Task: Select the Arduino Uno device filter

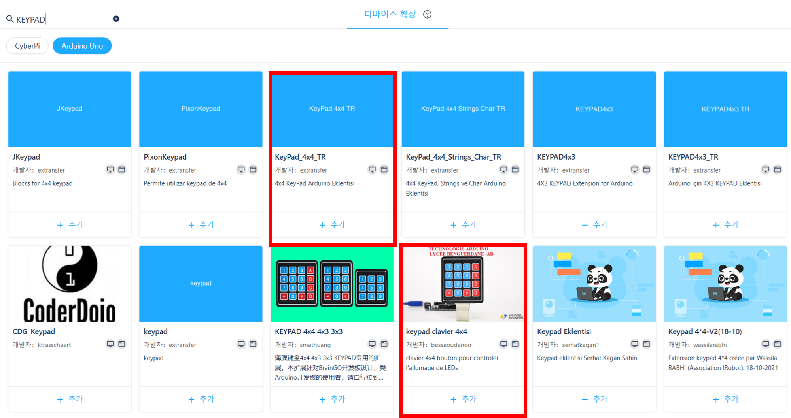Action: tap(82, 46)
